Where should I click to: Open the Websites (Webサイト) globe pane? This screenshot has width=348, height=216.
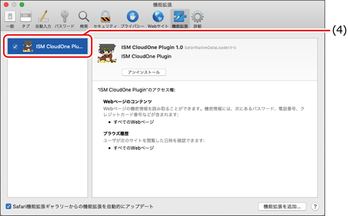(158, 20)
